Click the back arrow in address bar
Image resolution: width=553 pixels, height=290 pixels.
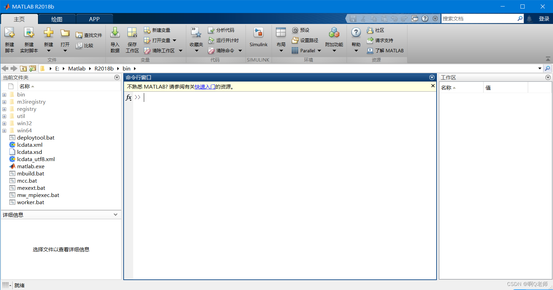5,68
